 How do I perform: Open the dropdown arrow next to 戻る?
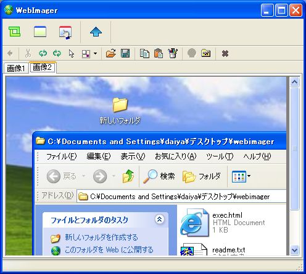pyautogui.click(x=83, y=176)
